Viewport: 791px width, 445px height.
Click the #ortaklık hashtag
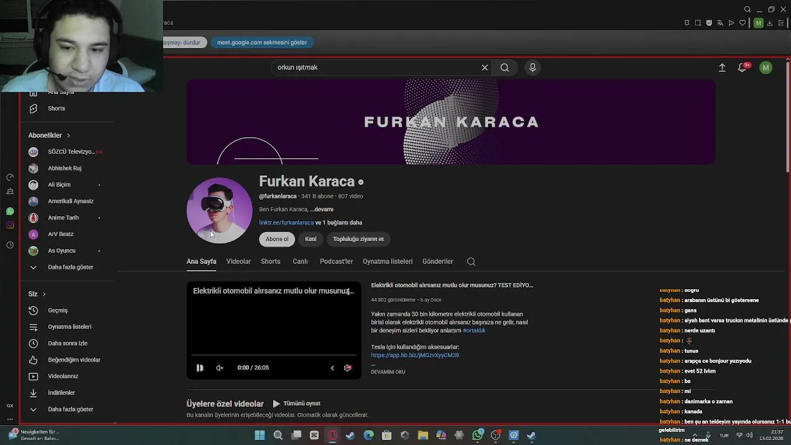(474, 331)
